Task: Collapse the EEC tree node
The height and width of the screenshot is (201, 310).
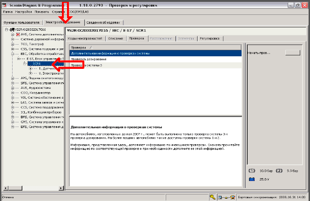Action: pos(13,54)
